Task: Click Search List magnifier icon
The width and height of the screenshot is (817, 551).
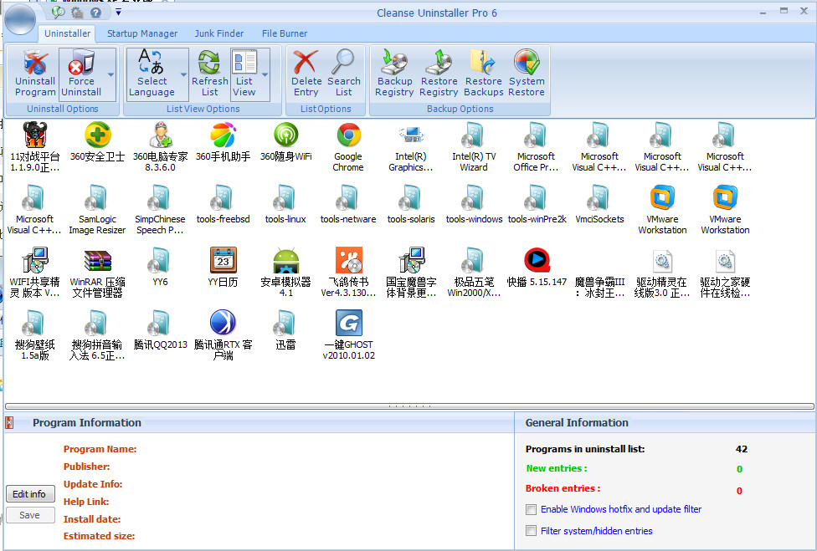Action: click(x=343, y=62)
